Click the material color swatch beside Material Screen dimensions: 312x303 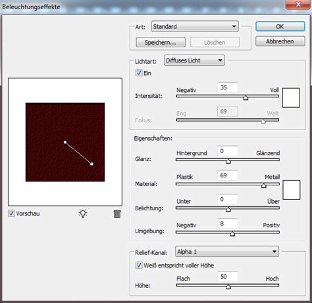point(292,190)
